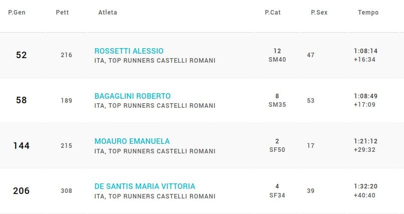Sort results by P.Cat header
The image size is (404, 214).
point(272,13)
